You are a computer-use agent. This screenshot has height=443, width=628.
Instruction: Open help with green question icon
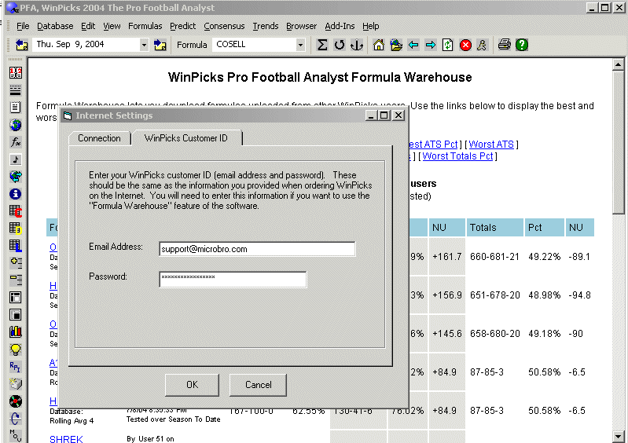coord(521,45)
